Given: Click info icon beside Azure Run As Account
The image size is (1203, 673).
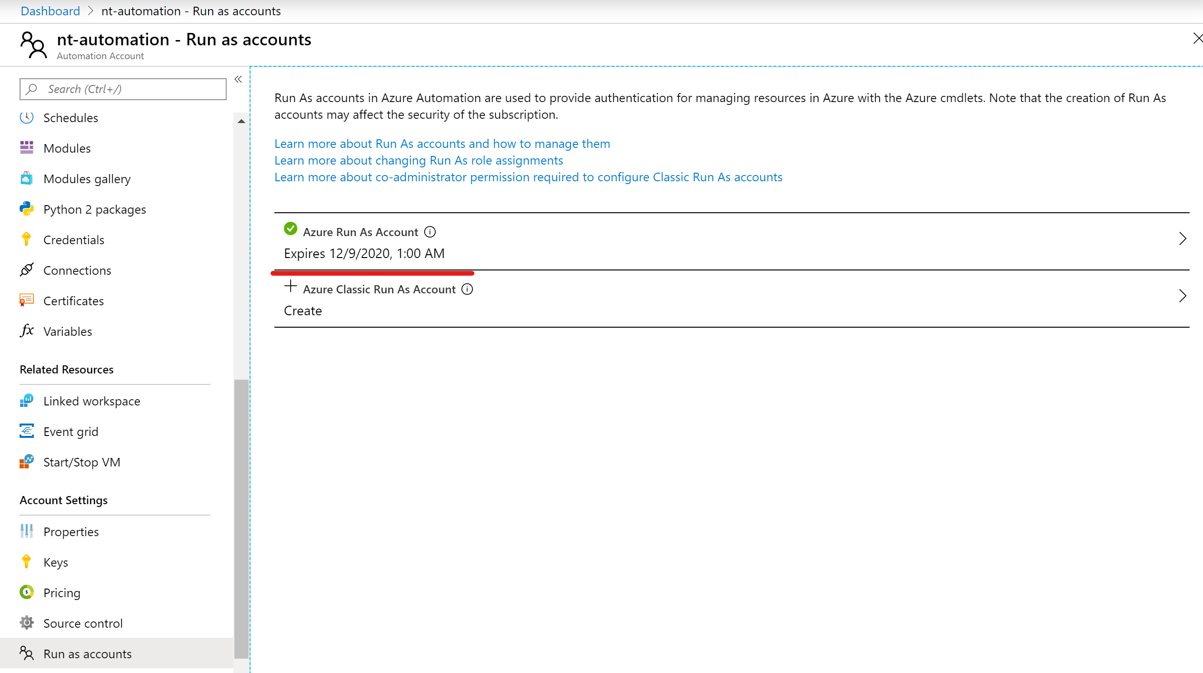Looking at the screenshot, I should tap(430, 232).
